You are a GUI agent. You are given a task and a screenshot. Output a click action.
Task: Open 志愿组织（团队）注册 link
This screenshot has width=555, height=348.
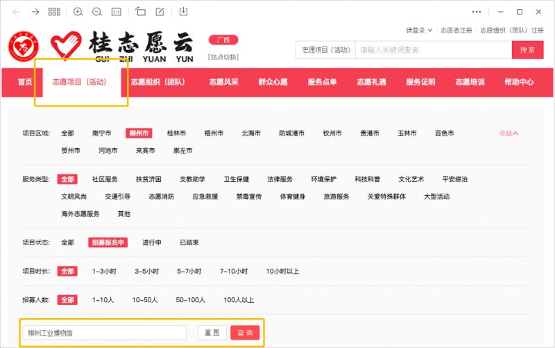(512, 31)
